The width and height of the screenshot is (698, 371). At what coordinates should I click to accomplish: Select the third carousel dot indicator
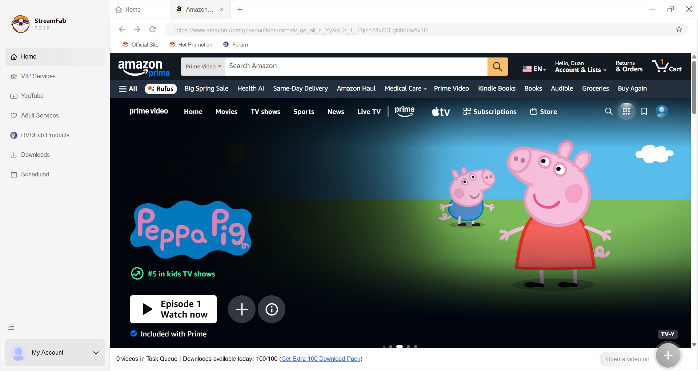click(x=400, y=347)
